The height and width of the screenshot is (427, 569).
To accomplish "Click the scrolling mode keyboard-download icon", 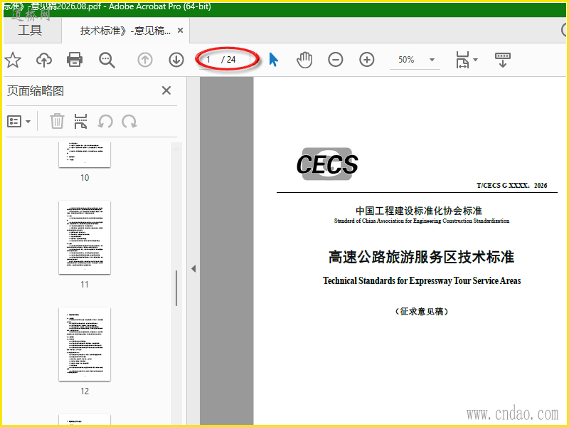I will 503,60.
